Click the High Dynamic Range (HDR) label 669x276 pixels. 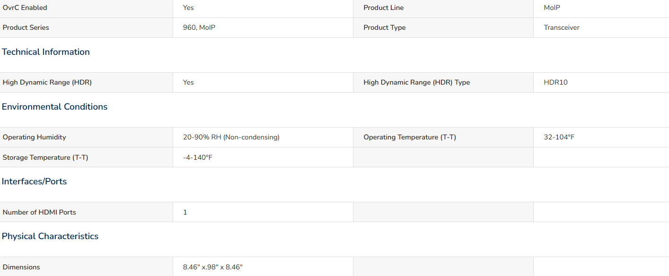point(47,82)
